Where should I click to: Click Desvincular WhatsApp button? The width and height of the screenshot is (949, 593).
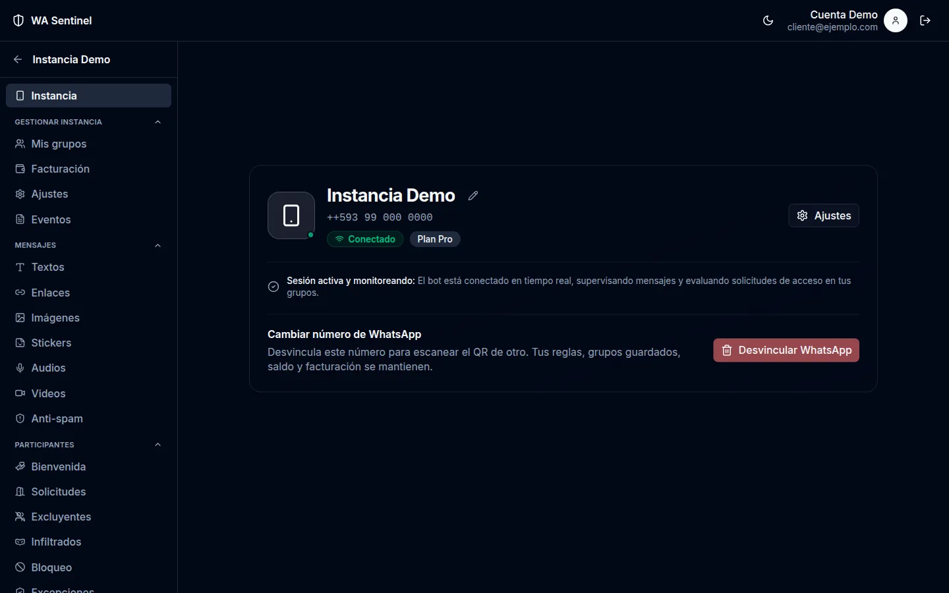pyautogui.click(x=786, y=350)
